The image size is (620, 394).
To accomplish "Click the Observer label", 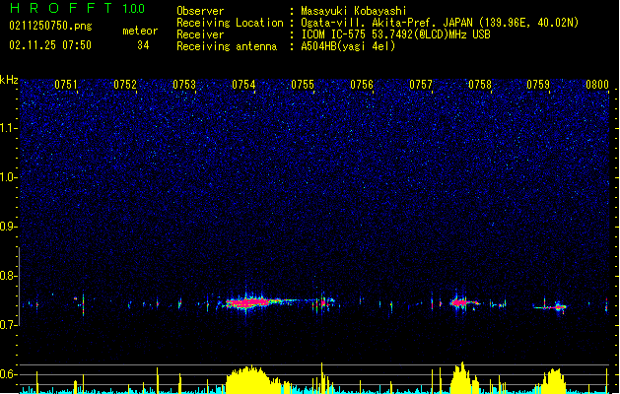I will click(x=200, y=11).
